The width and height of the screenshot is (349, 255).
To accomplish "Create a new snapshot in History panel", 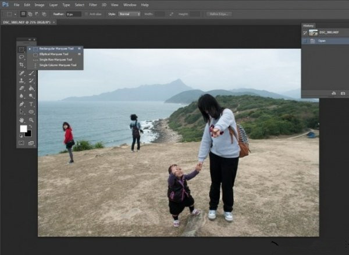I will tap(343, 93).
